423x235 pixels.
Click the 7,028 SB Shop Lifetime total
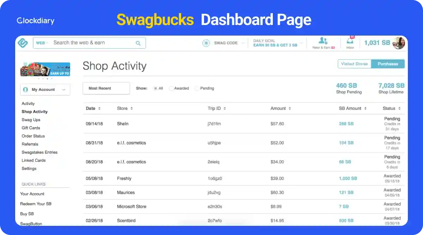pyautogui.click(x=391, y=86)
